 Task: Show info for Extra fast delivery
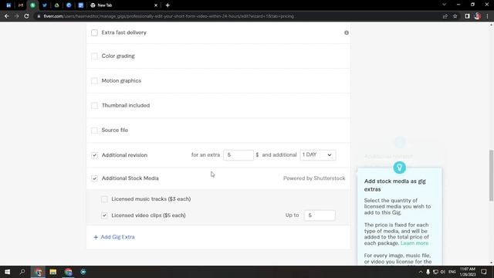click(x=347, y=32)
